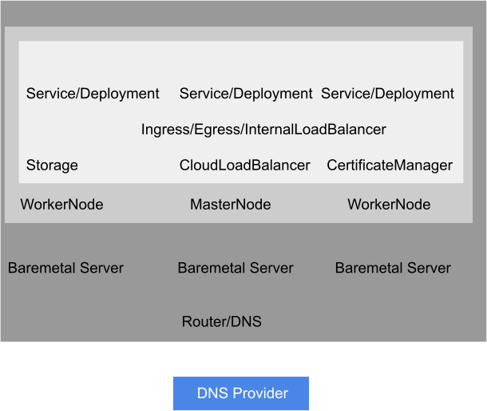Select the Router/DNS label
This screenshot has width=487, height=411.
[x=221, y=321]
